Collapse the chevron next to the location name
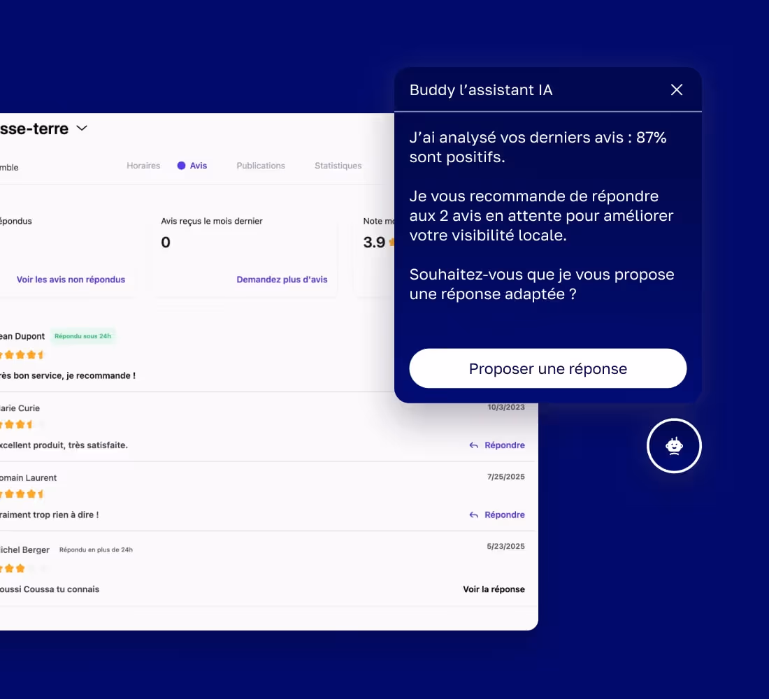Screen dimensions: 769x699 (x=82, y=129)
